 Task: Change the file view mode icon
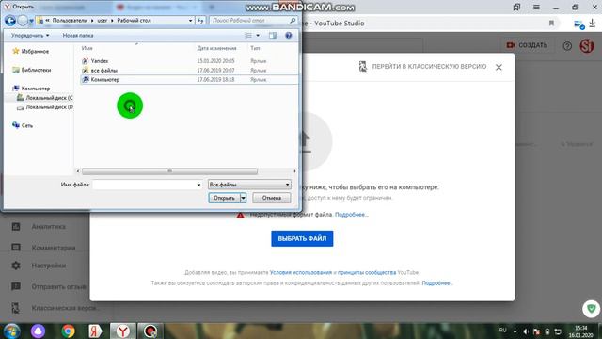click(248, 36)
